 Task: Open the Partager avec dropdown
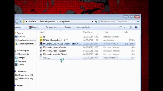[53, 27]
